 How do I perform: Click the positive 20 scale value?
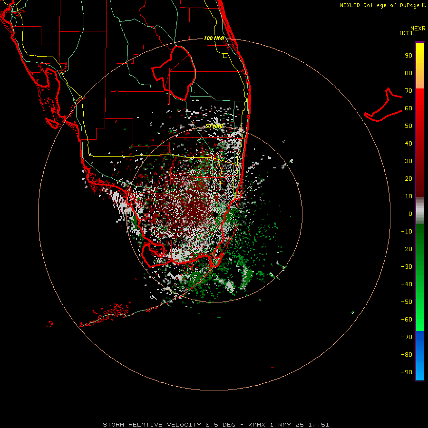[x=409, y=179]
